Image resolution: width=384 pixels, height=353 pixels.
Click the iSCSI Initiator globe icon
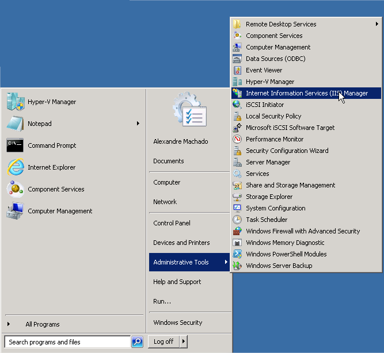[237, 105]
